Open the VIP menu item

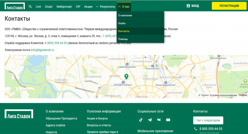pyautogui.click(x=78, y=7)
